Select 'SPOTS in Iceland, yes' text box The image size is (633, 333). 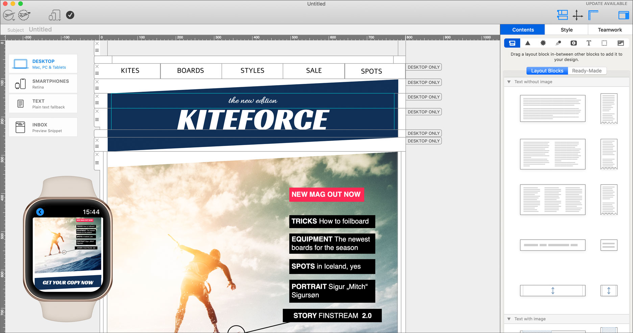pos(332,266)
